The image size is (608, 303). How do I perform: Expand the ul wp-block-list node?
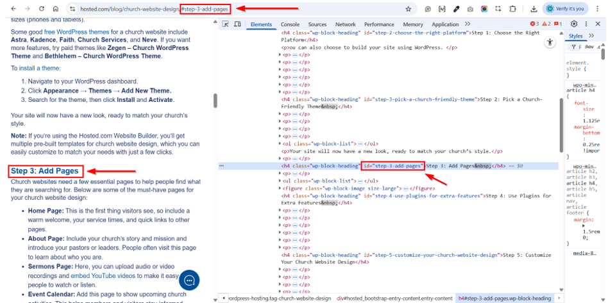280,181
